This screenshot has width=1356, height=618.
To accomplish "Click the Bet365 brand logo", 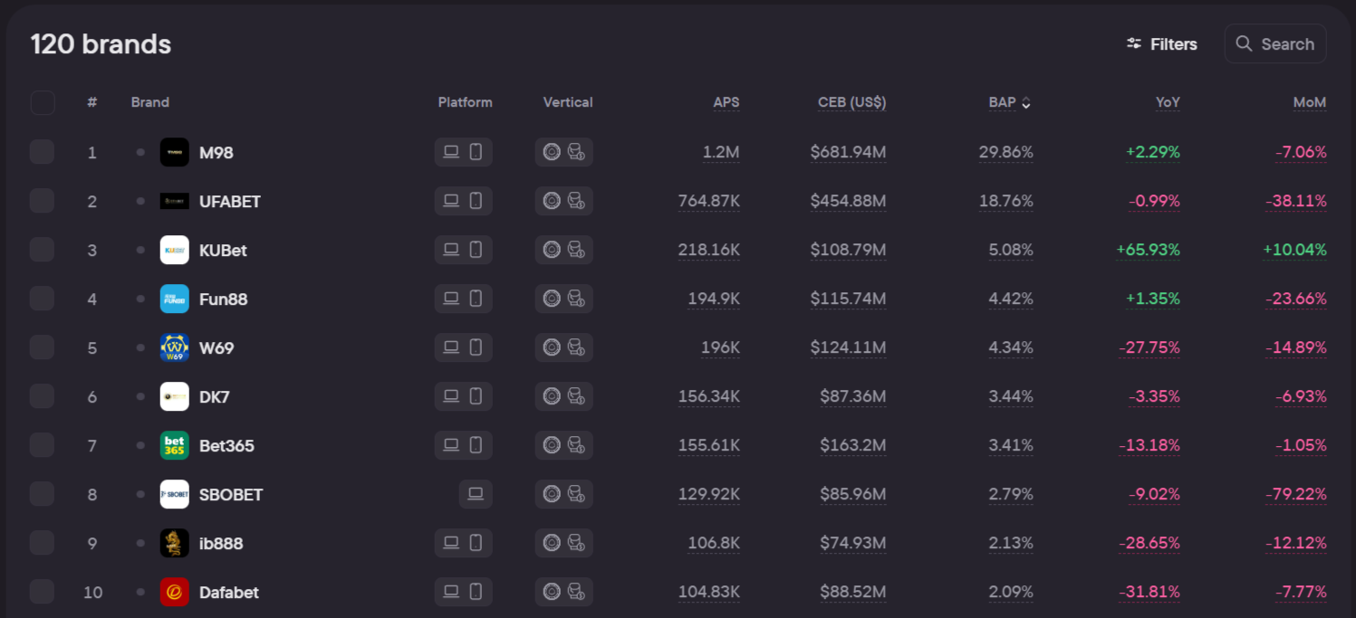I will point(174,445).
